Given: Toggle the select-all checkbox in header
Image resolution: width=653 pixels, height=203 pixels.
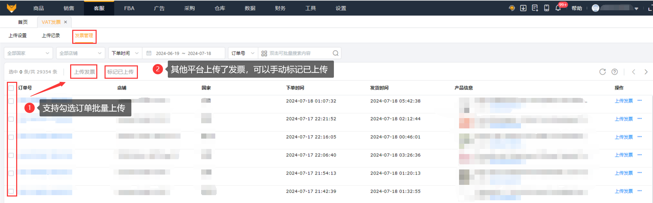Looking at the screenshot, I should [x=11, y=88].
